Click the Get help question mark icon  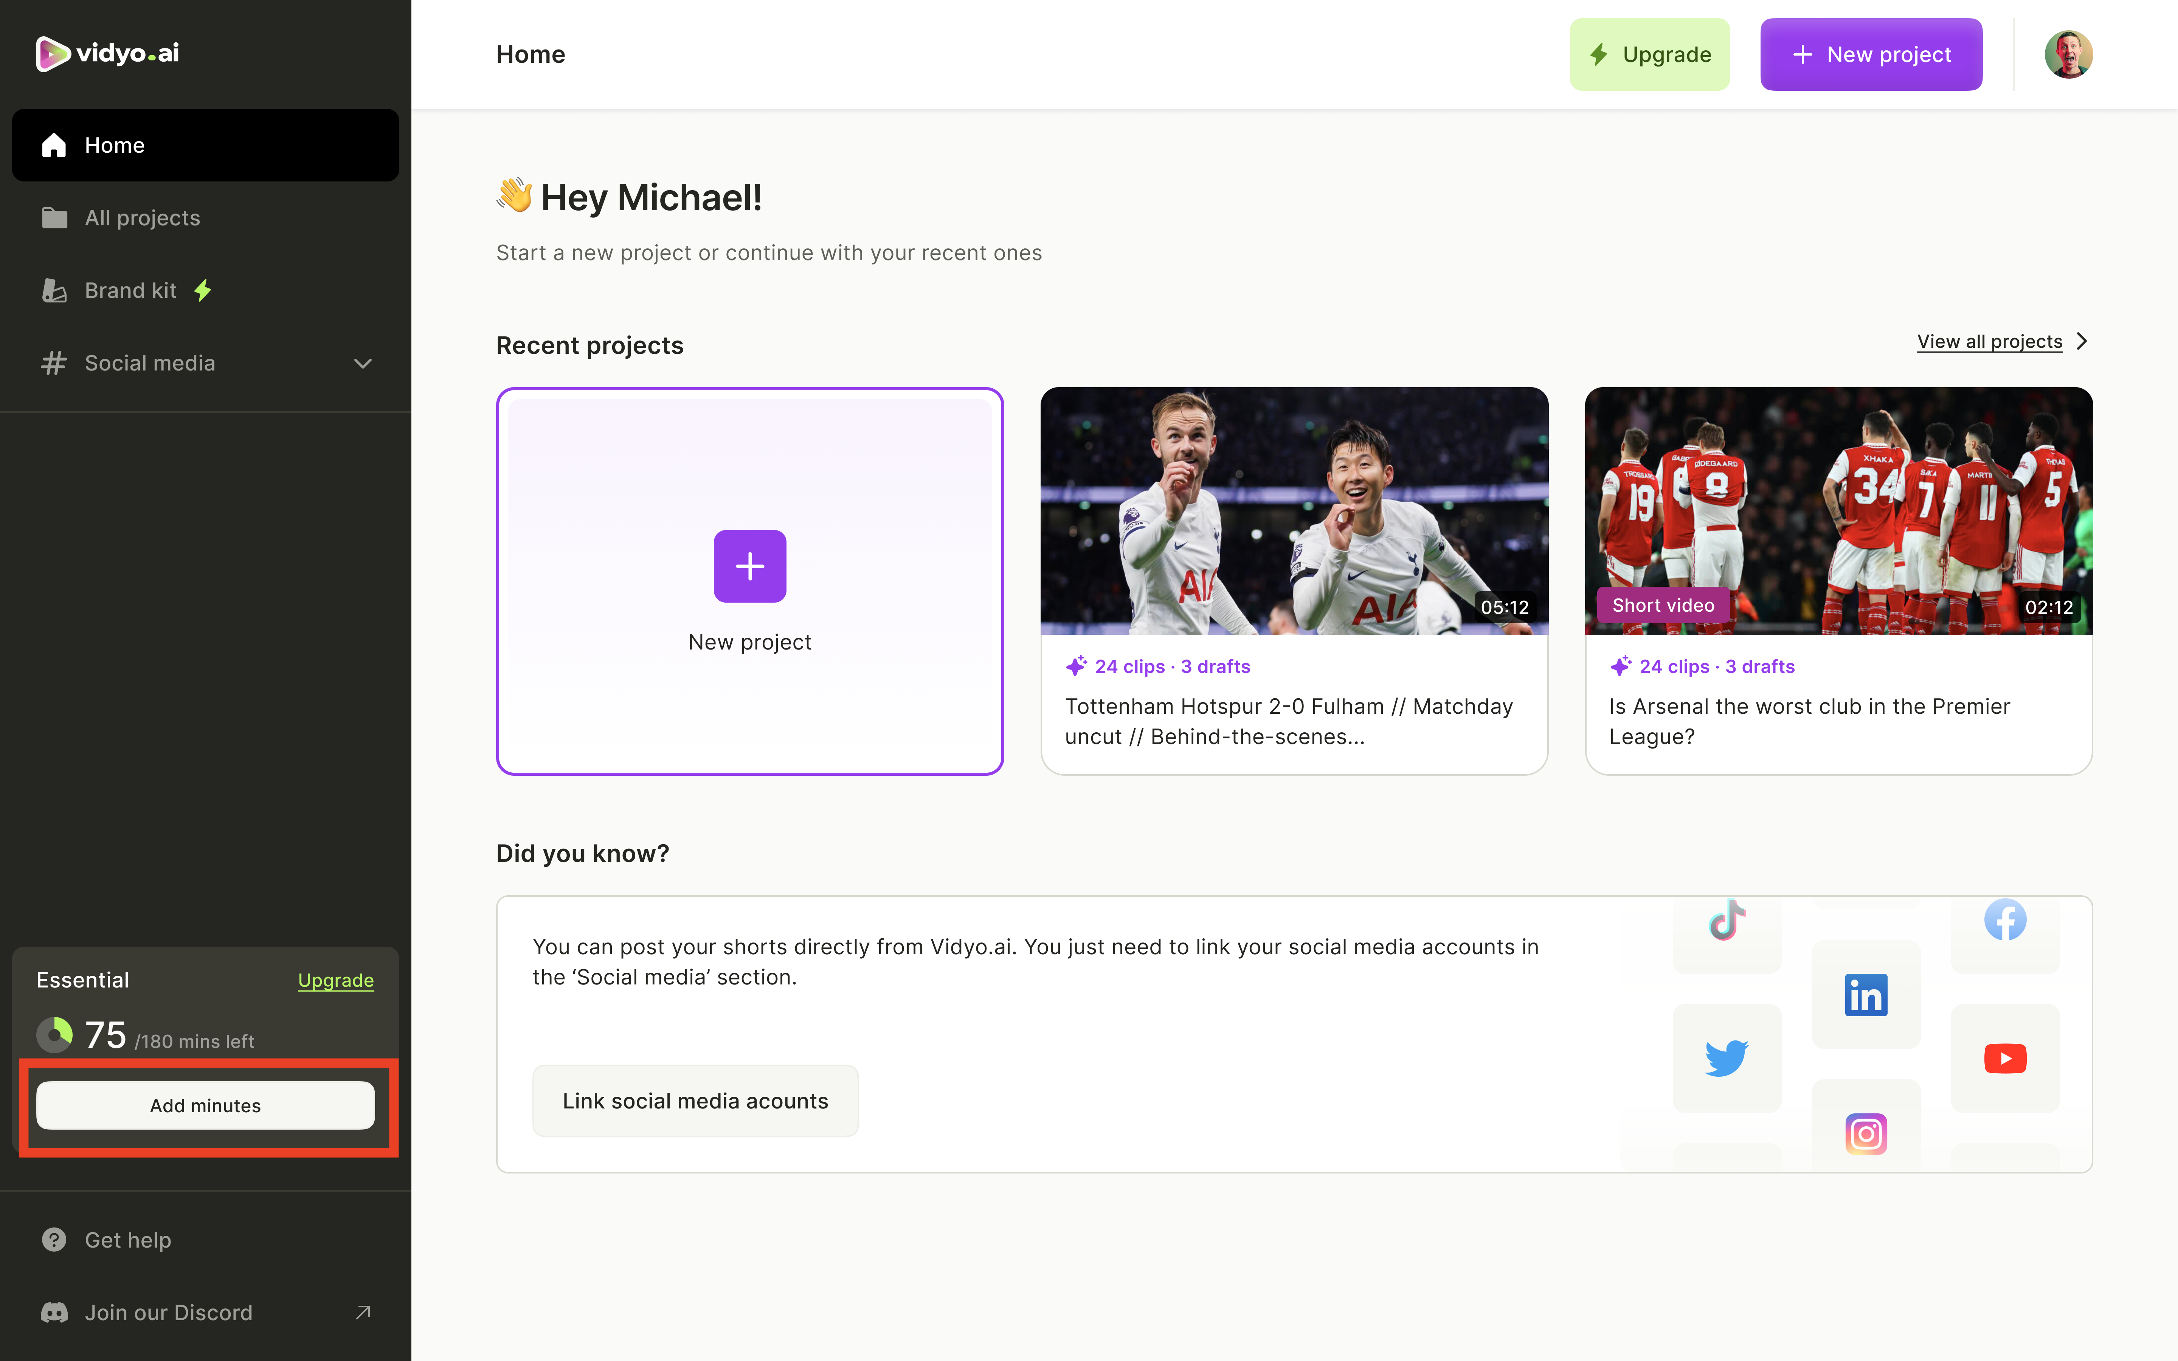[54, 1240]
